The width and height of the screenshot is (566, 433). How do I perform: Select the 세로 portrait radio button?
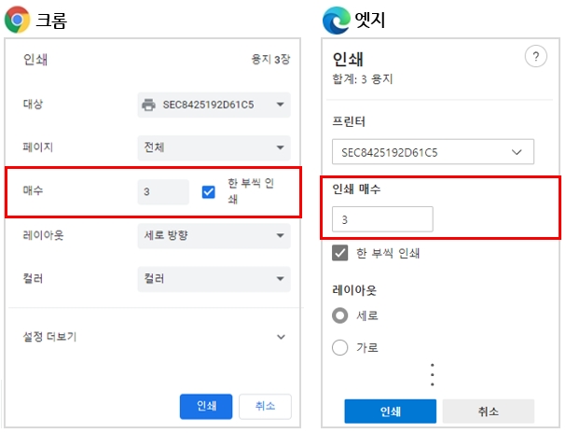click(x=341, y=315)
